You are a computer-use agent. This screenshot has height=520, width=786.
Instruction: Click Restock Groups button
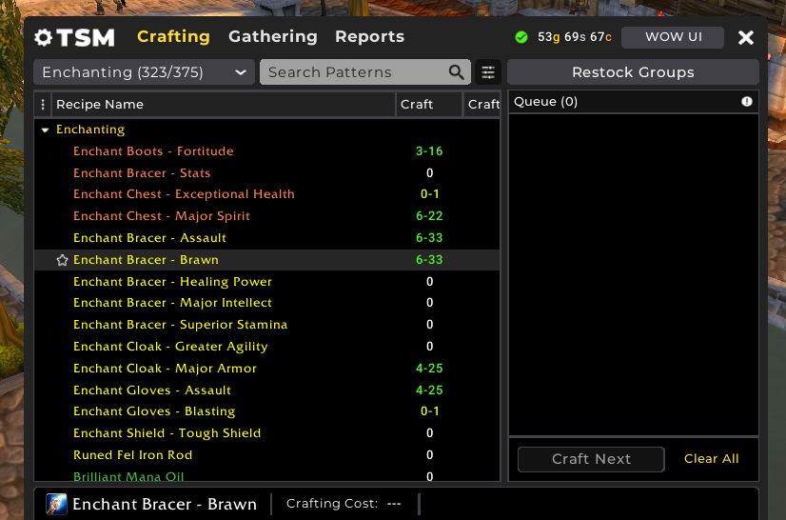pos(633,72)
